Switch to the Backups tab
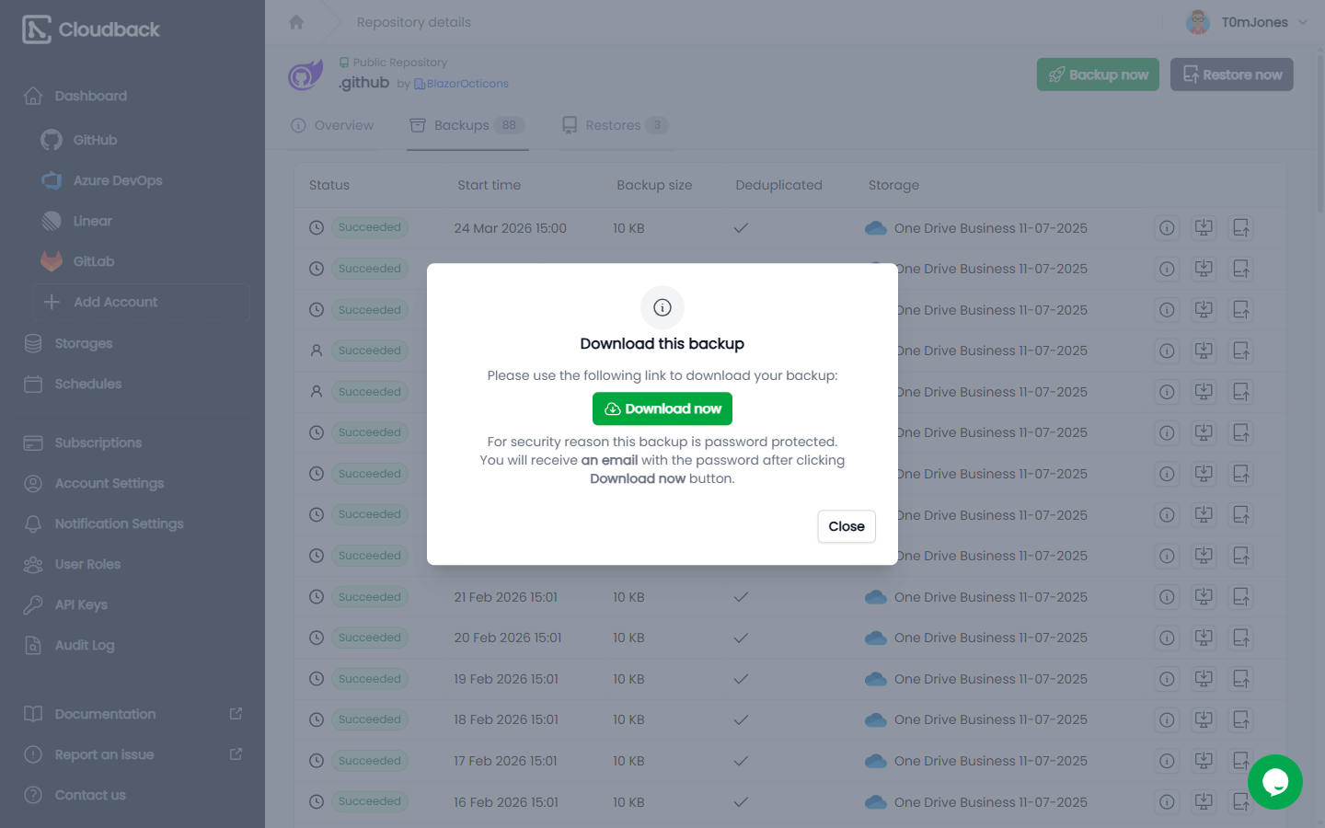Image resolution: width=1325 pixels, height=828 pixels. (467, 125)
